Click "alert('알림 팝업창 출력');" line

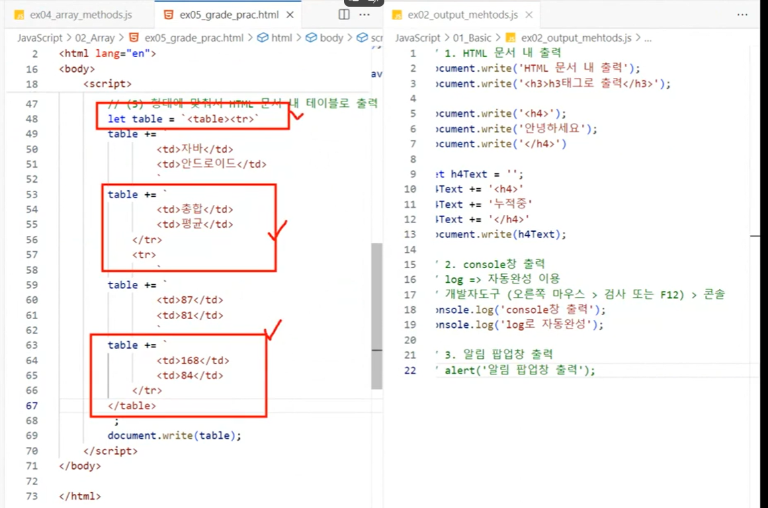coord(515,370)
